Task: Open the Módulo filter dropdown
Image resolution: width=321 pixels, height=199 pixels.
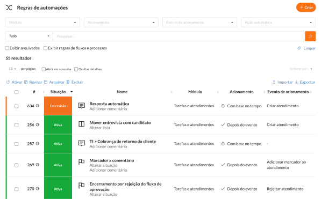Action: (x=42, y=23)
